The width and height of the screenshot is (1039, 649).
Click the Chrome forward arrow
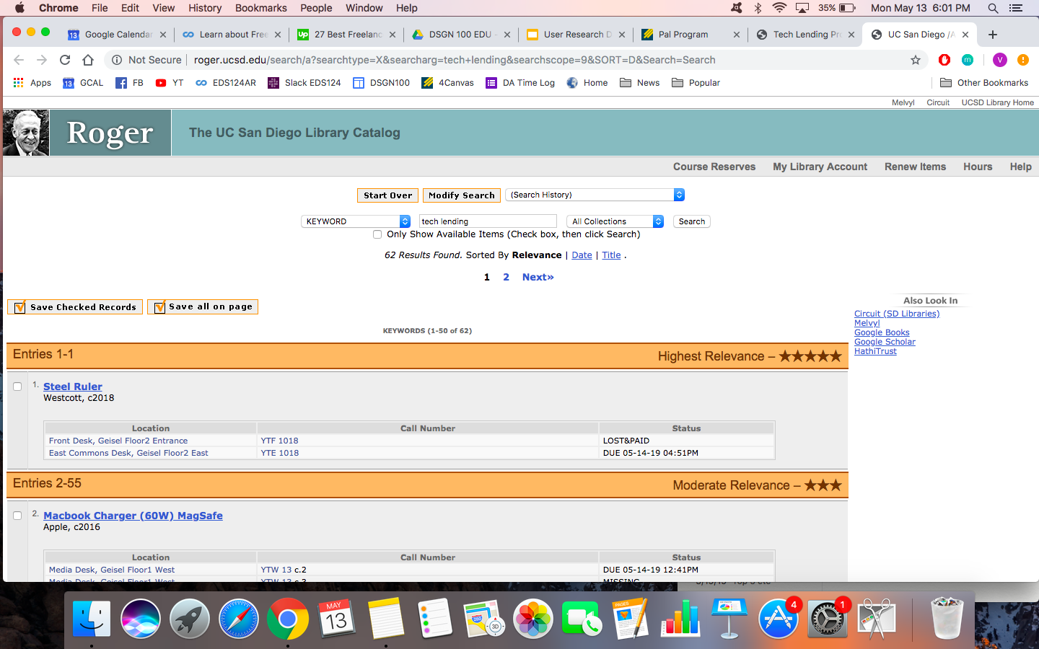(x=42, y=60)
